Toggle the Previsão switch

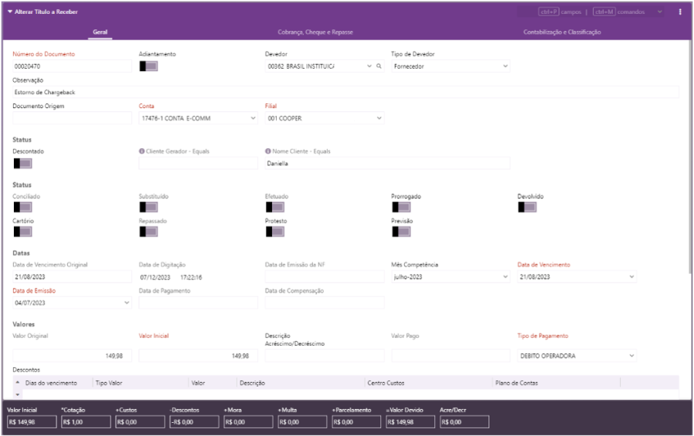point(401,232)
